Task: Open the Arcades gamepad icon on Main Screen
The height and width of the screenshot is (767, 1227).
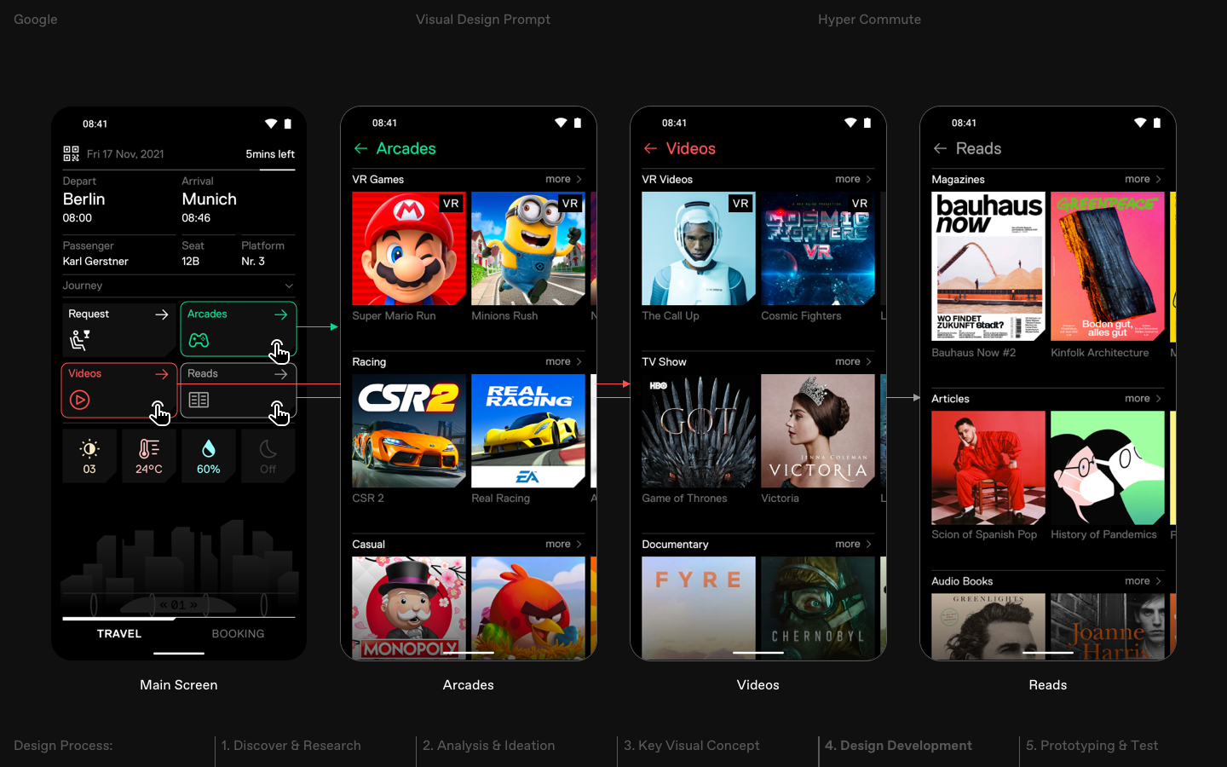Action: point(199,340)
